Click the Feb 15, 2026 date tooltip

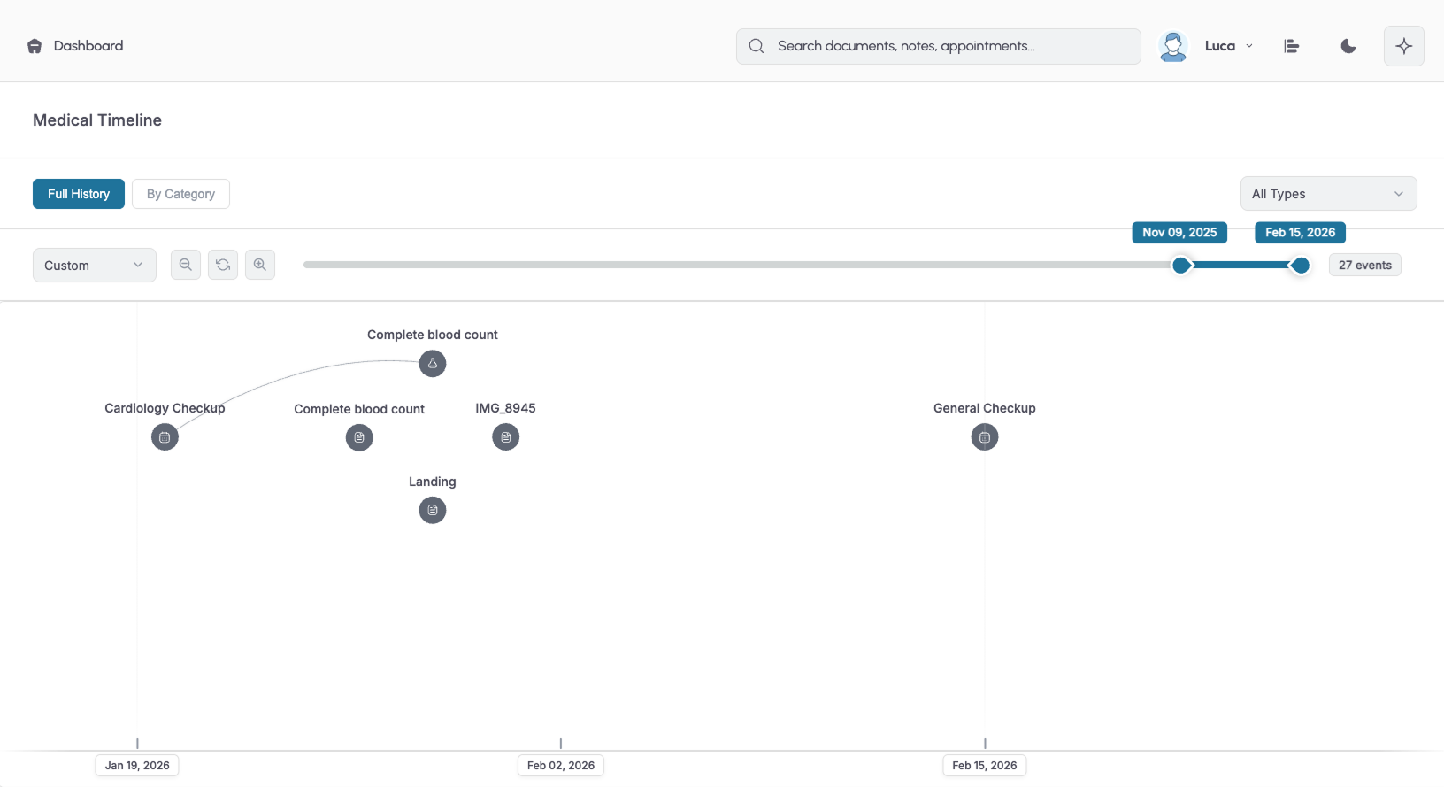point(1300,233)
